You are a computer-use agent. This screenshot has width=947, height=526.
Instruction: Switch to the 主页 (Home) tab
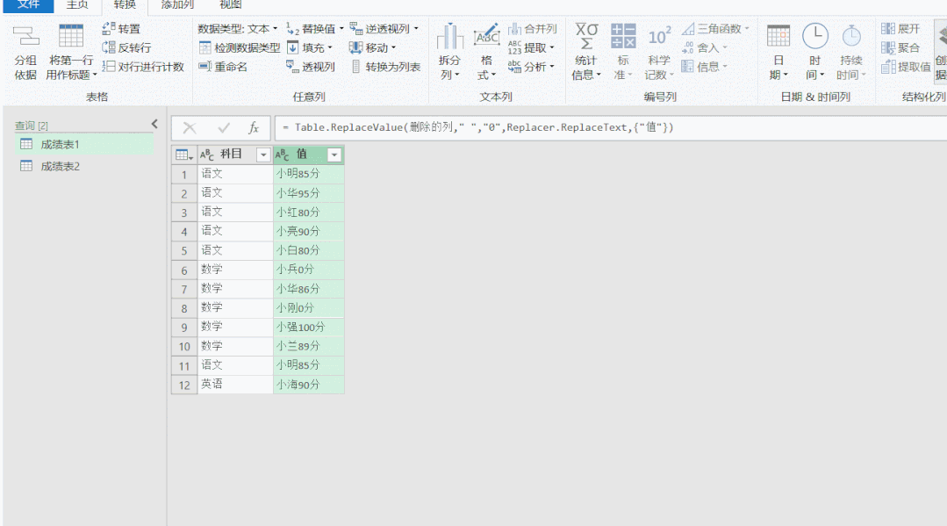pos(77,5)
